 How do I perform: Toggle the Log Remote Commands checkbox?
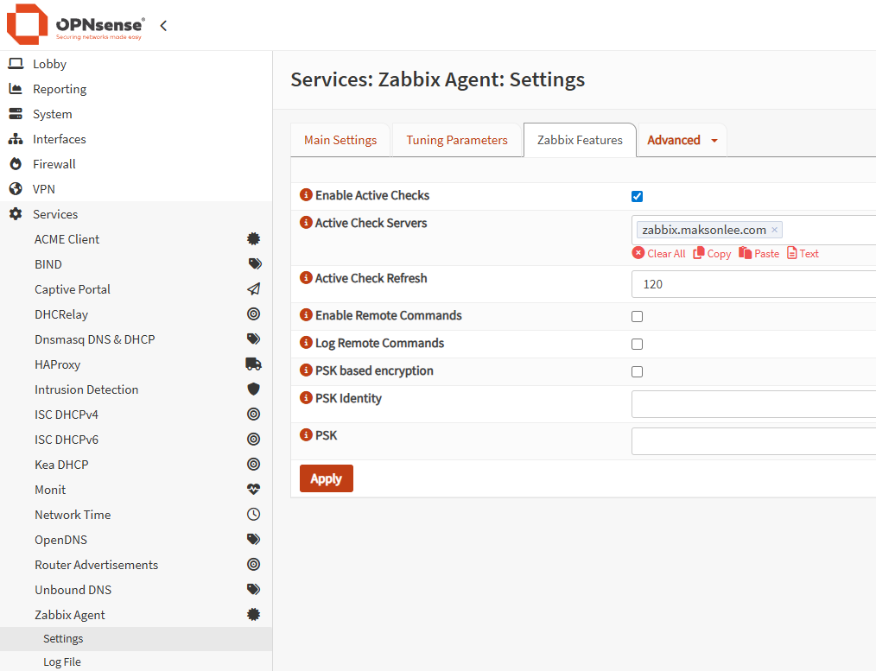coord(637,344)
